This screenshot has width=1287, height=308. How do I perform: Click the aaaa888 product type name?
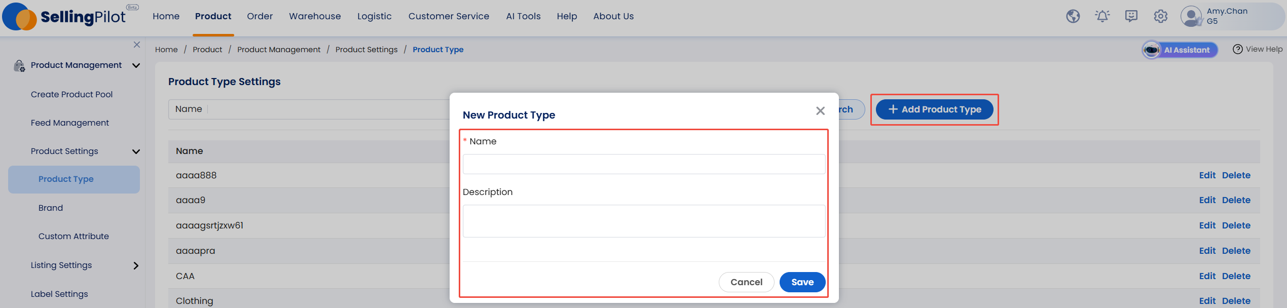196,175
